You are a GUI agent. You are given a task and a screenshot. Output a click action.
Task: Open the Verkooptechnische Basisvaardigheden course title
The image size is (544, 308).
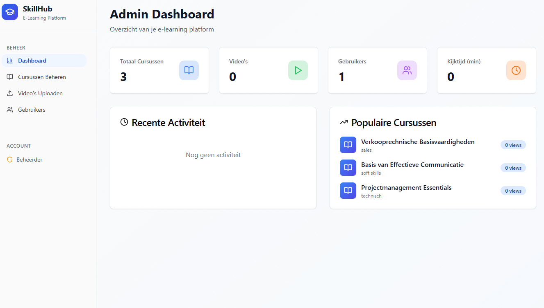(x=418, y=142)
